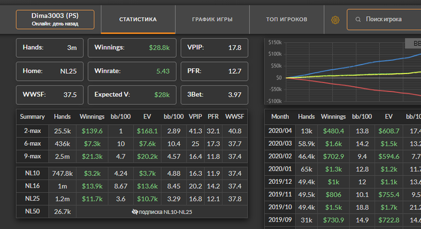The height and width of the screenshot is (229, 421).
Task: Click the Winnings $28.8k stat box
Action: (x=132, y=48)
